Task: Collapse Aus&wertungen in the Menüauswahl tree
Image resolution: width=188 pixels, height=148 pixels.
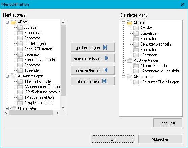Action: tap(7, 76)
